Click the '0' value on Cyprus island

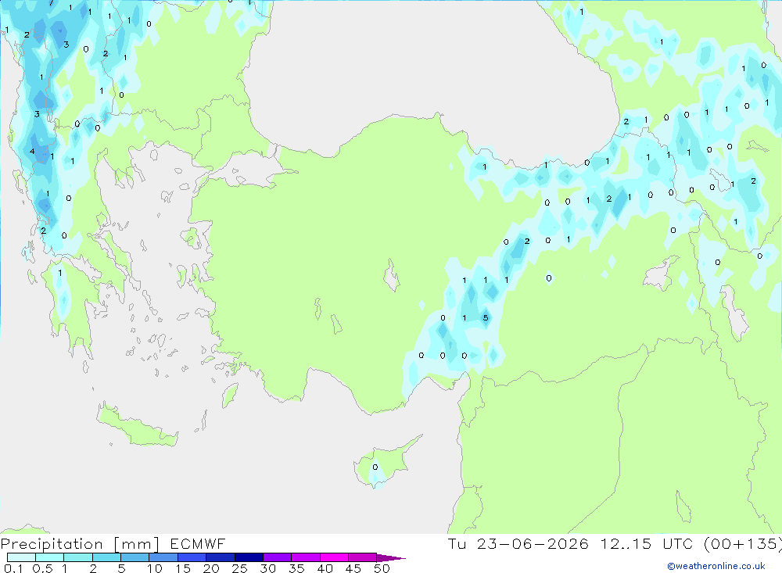point(375,467)
